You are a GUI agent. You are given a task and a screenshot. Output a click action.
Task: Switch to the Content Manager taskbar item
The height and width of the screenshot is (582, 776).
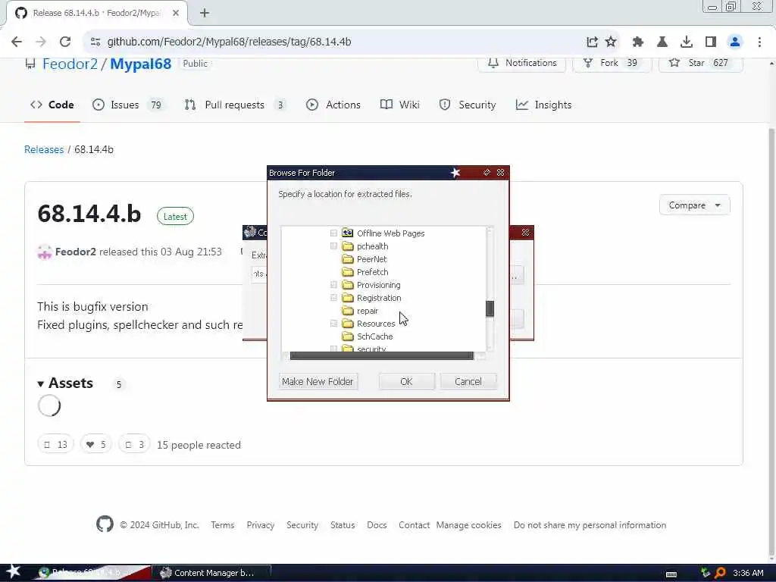[211, 573]
